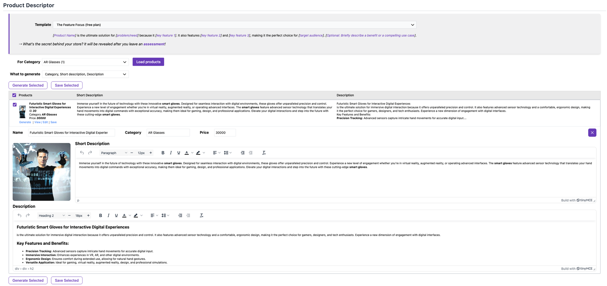Open Heading 2 block format menu
This screenshot has height=286, width=607.
51,216
